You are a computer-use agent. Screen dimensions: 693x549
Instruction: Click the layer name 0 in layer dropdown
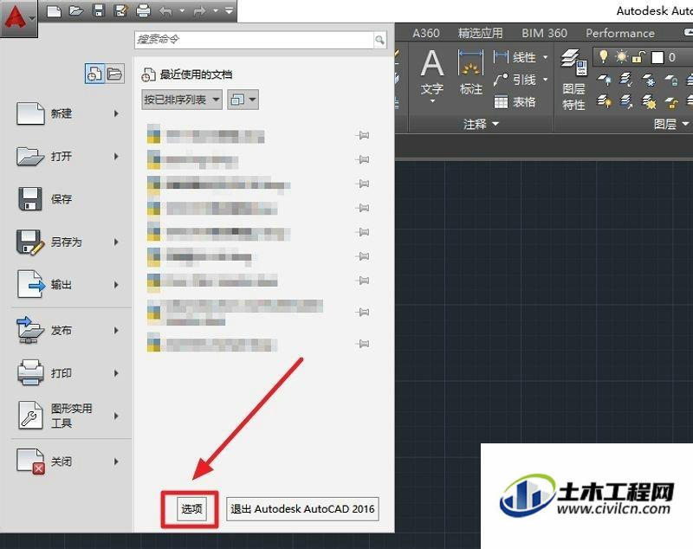pyautogui.click(x=672, y=57)
